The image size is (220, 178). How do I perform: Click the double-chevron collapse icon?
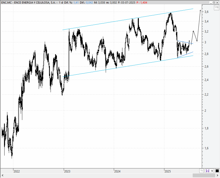click(x=202, y=171)
